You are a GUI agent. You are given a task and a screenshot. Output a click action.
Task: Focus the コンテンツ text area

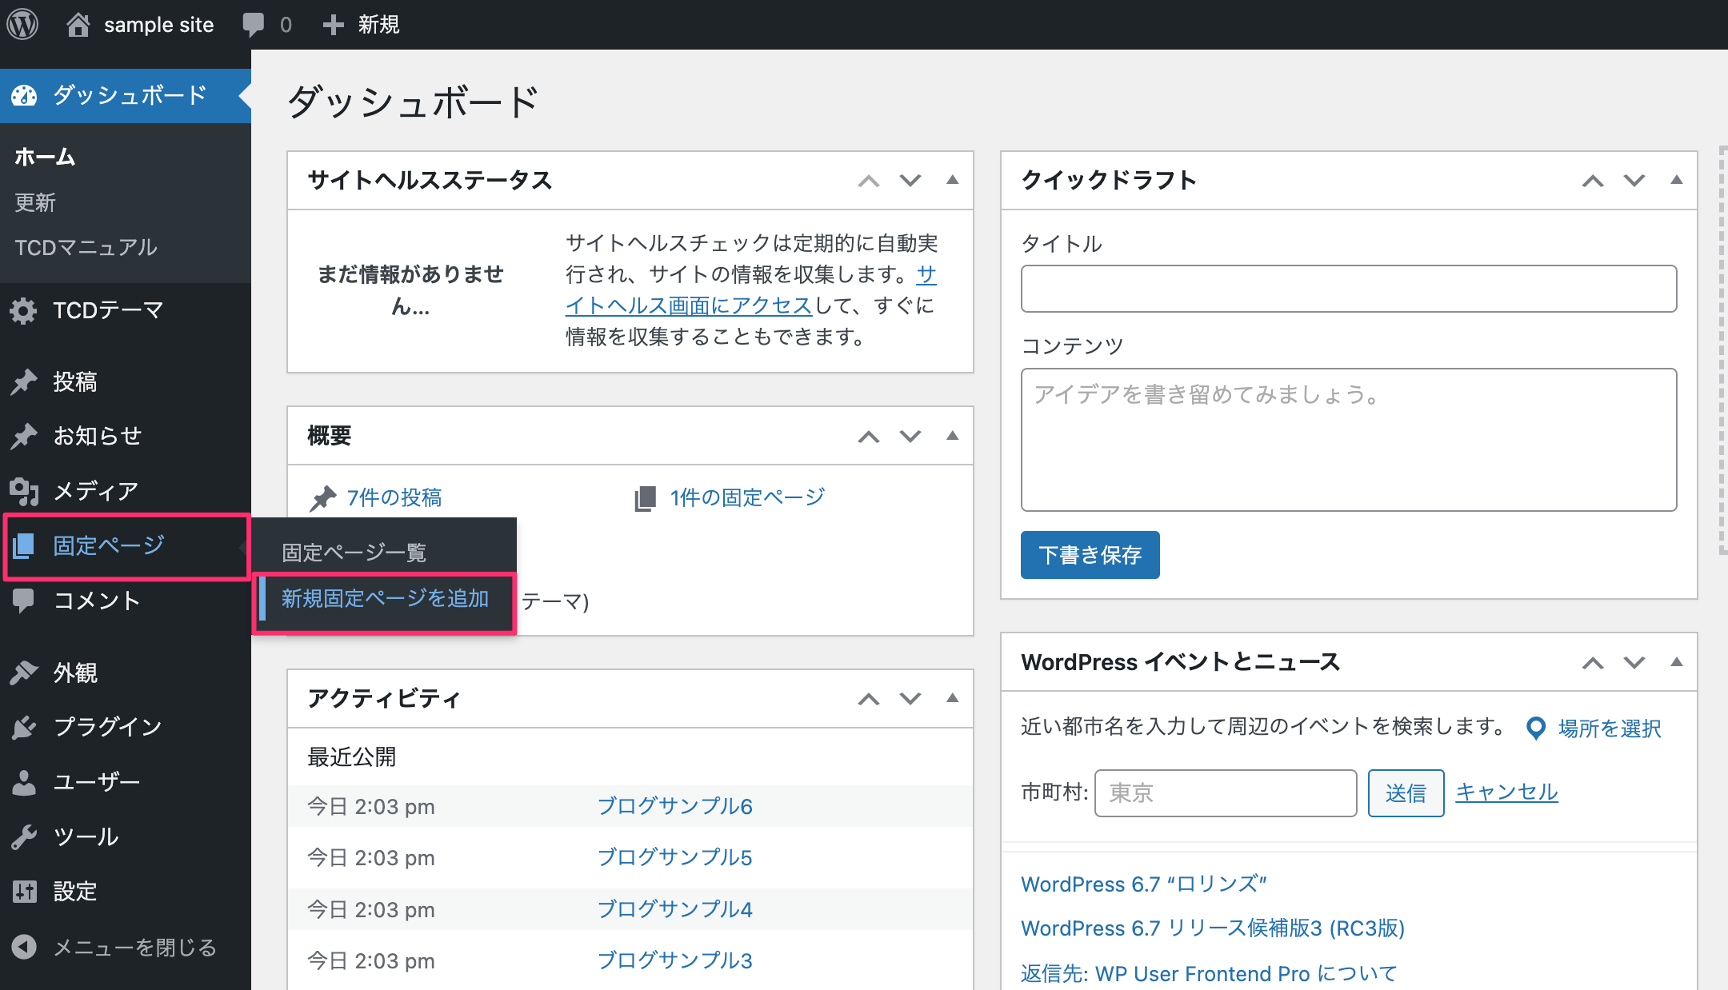(1349, 440)
